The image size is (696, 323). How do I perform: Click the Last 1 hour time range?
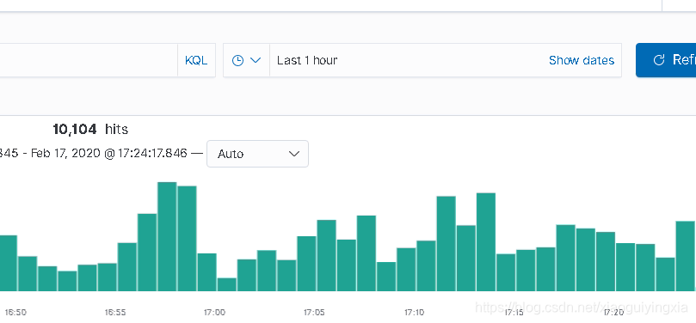(307, 60)
